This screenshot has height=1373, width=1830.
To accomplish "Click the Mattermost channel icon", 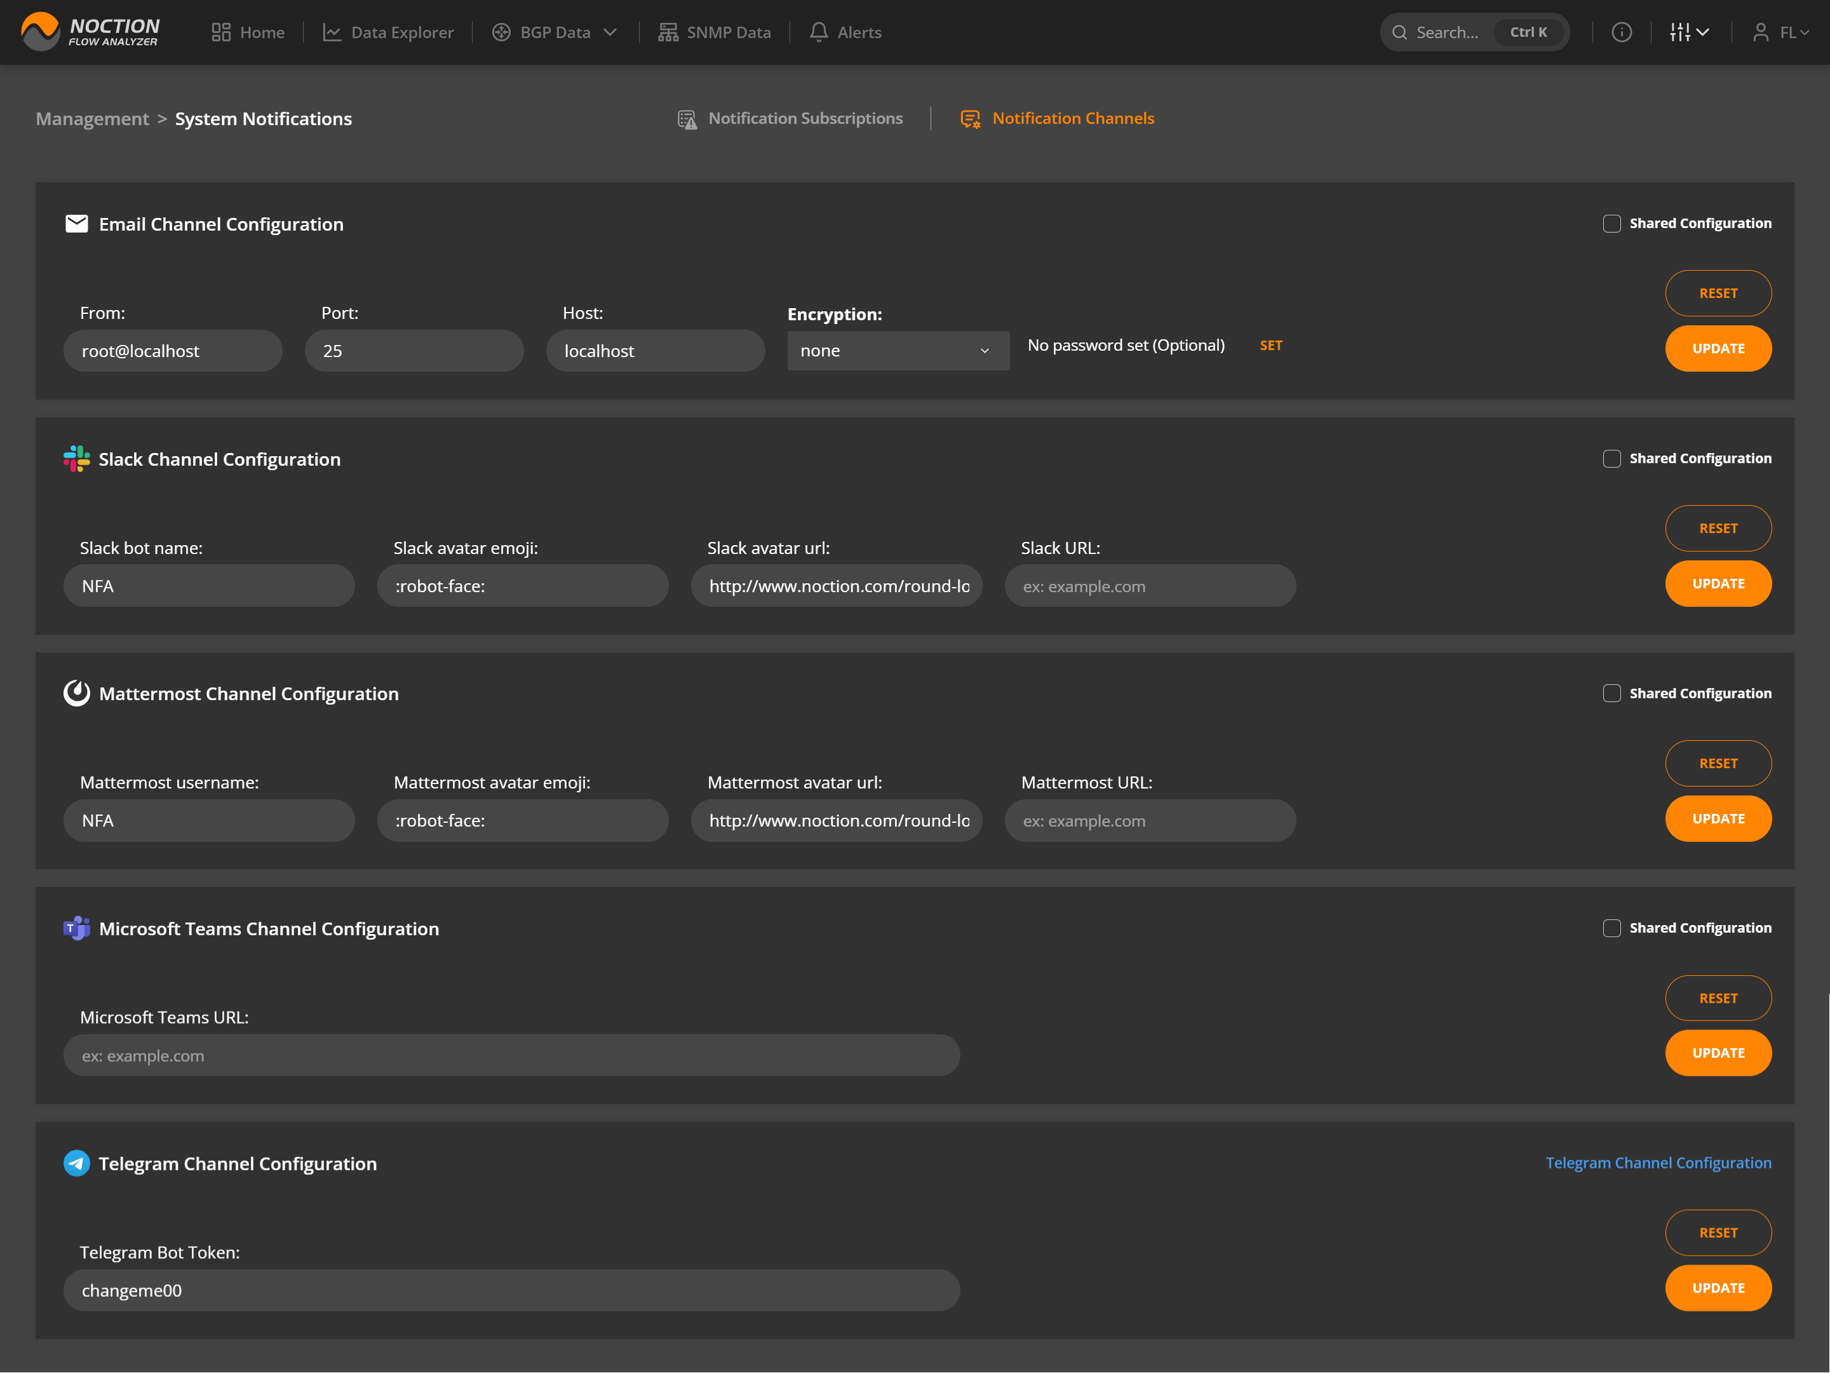I will (76, 694).
